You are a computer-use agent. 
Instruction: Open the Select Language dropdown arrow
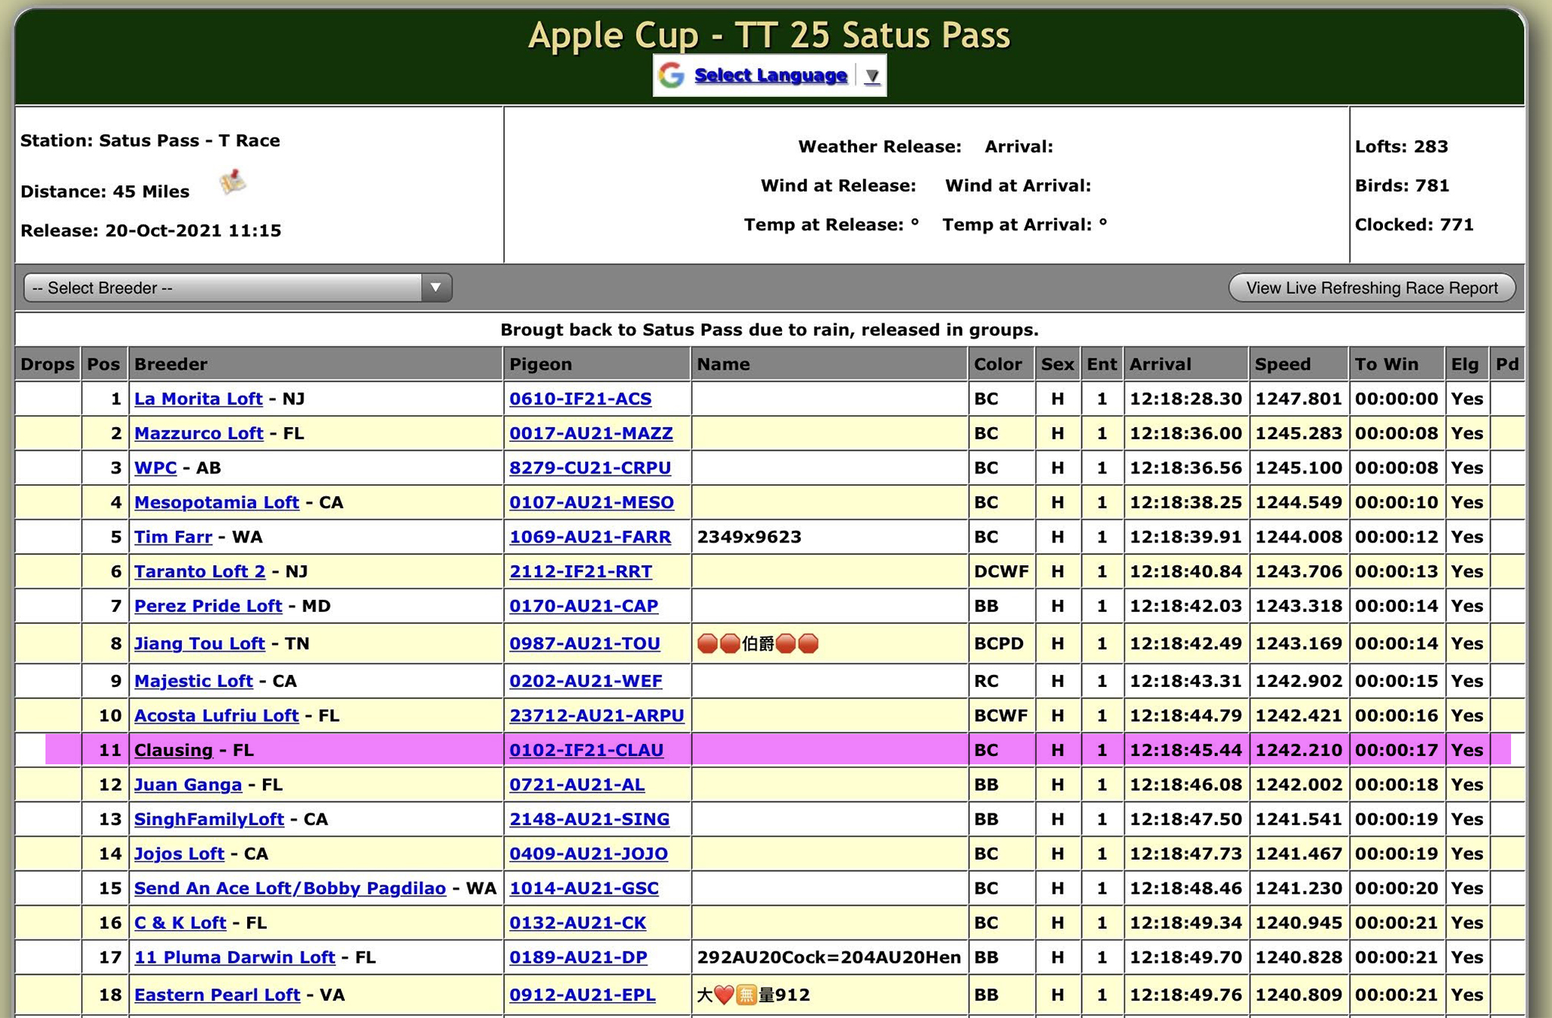[872, 76]
